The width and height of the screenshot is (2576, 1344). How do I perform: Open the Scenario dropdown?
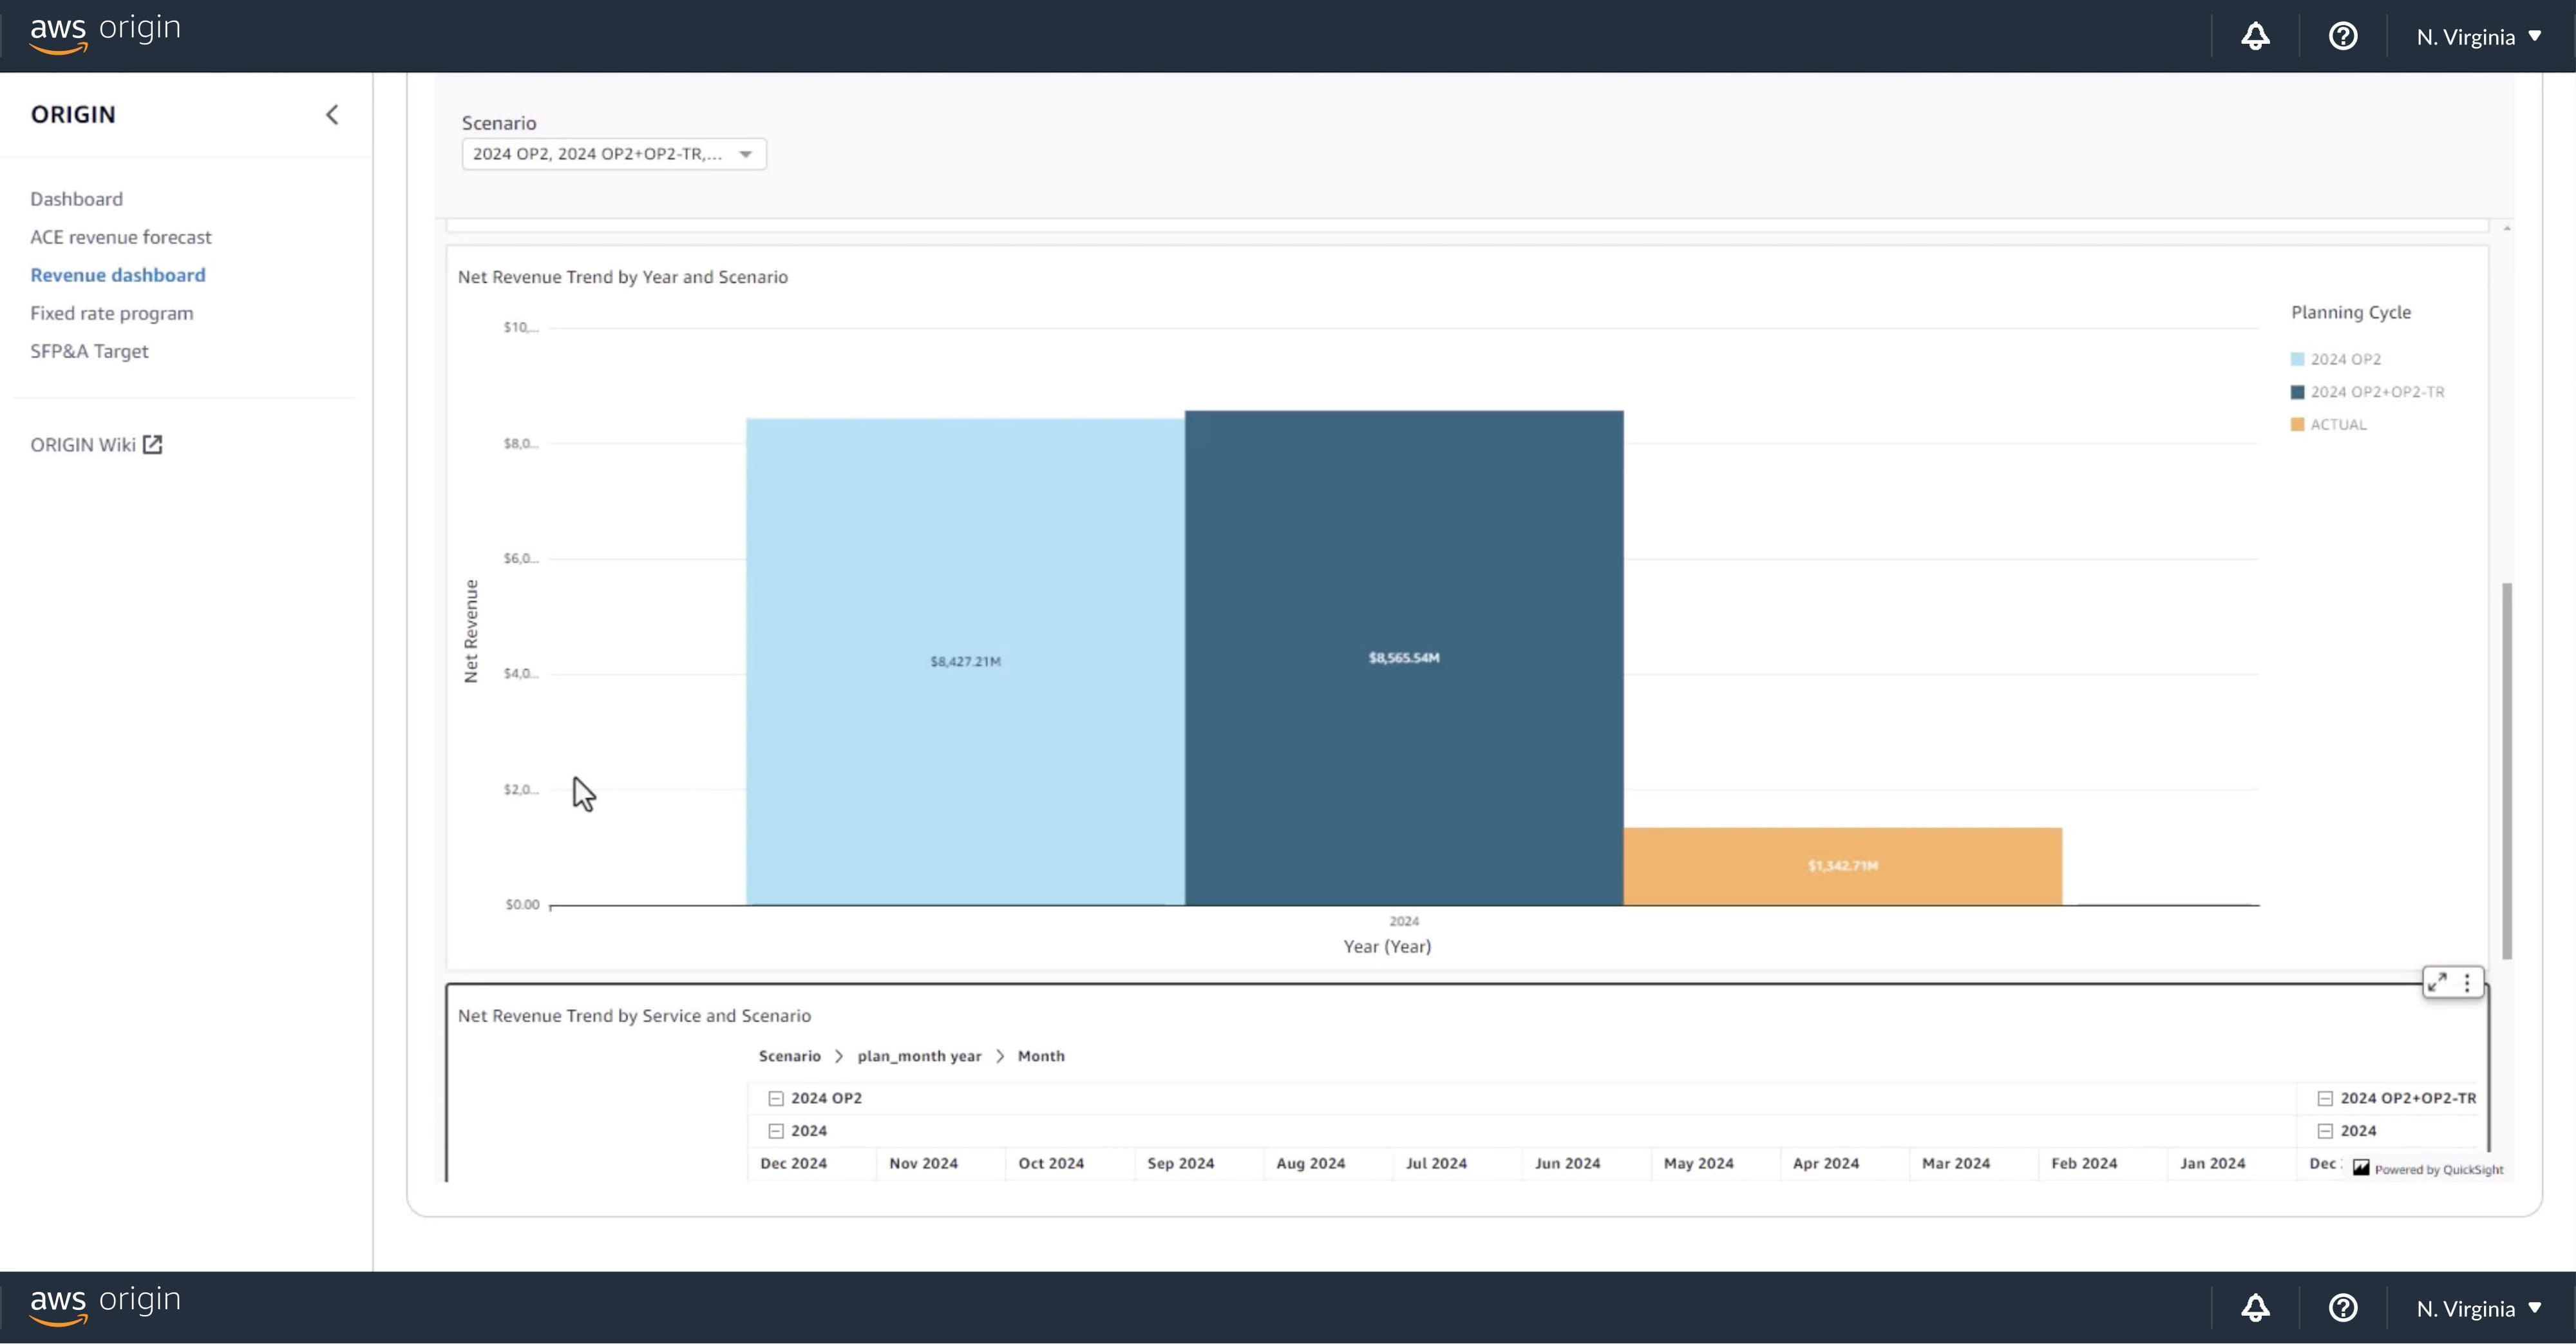[x=613, y=154]
